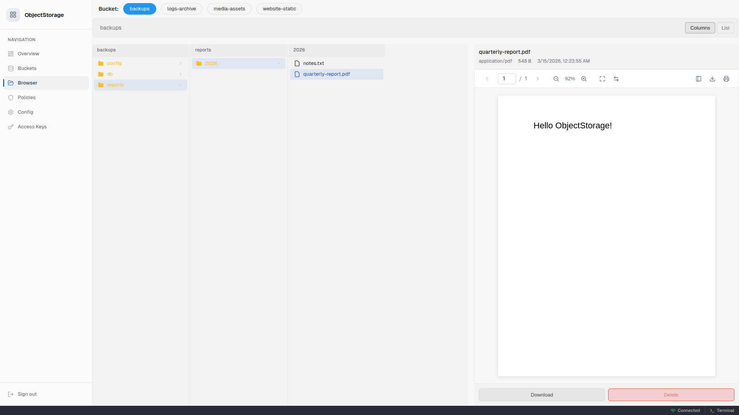The image size is (739, 415).
Task: Zoom in on the PDF page
Action: (584, 78)
